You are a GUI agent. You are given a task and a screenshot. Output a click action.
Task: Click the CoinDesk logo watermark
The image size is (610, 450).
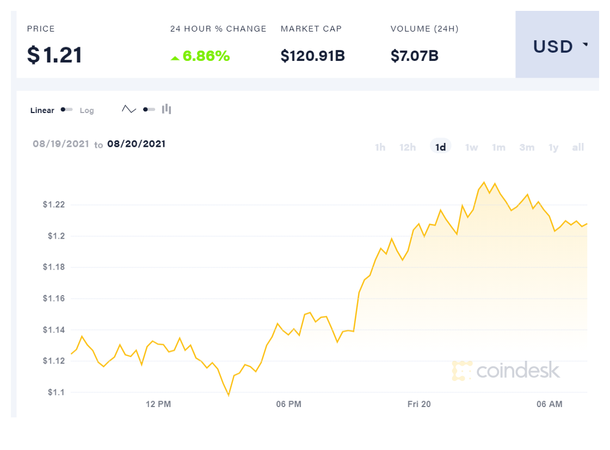506,371
